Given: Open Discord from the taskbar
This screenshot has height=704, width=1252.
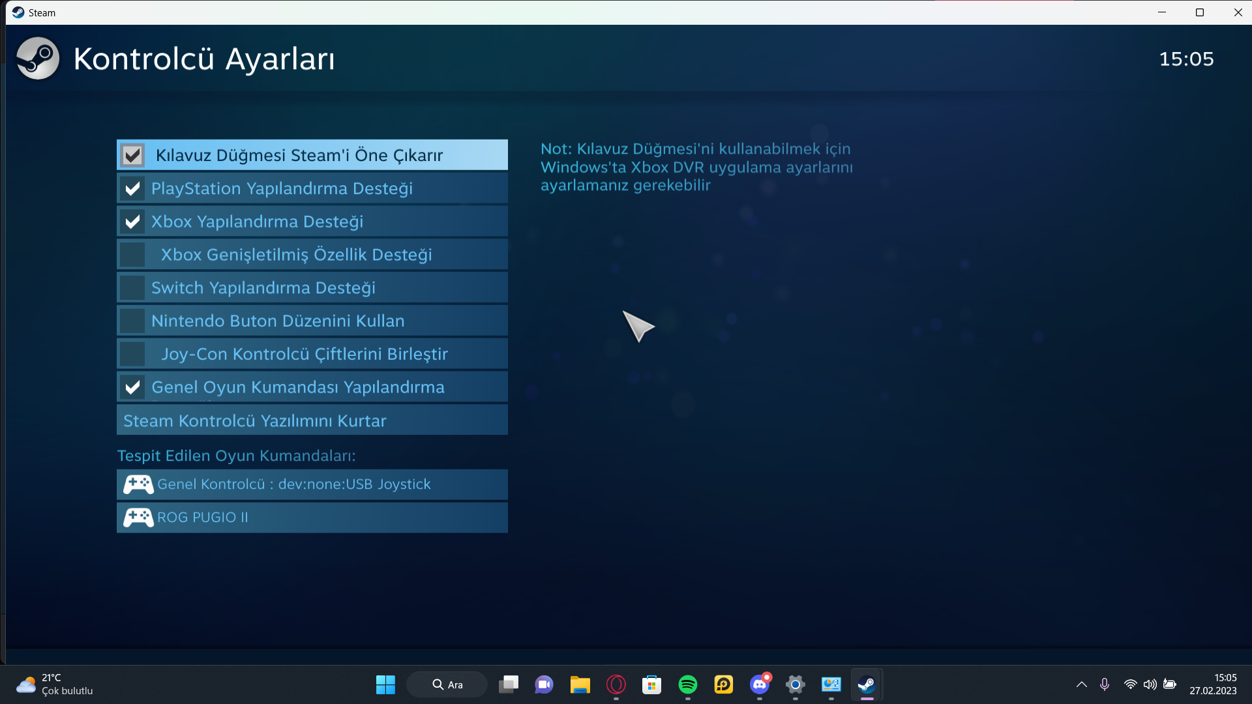Looking at the screenshot, I should coord(759,684).
